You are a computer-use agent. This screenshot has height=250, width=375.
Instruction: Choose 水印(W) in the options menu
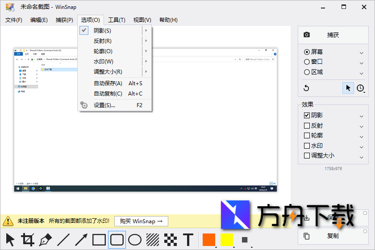(115, 62)
